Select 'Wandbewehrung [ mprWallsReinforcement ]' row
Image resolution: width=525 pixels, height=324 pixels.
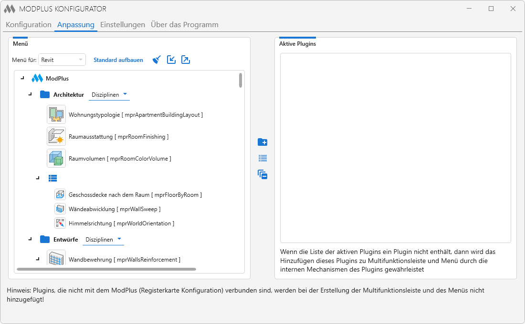pyautogui.click(x=125, y=260)
